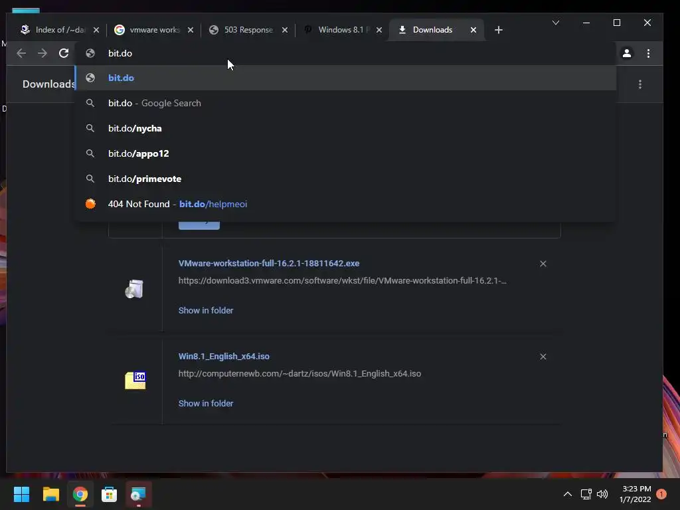Expand the tab search chevron
This screenshot has height=510, width=680.
tap(556, 23)
